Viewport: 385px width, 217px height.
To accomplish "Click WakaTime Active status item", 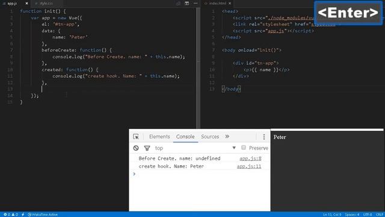I will [43, 215].
